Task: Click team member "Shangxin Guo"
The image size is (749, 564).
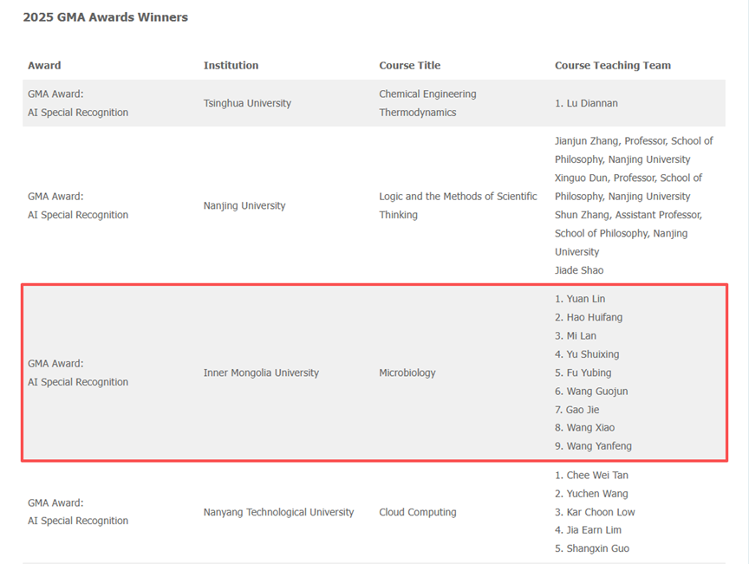Action: [x=597, y=548]
